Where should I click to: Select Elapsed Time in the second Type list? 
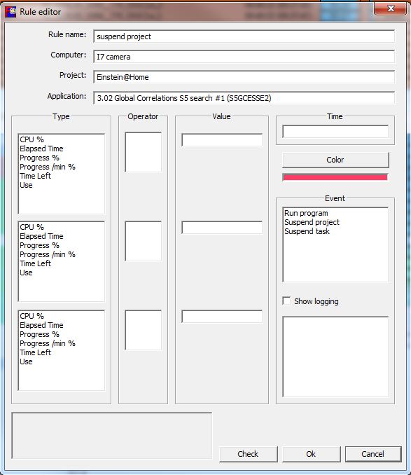point(41,236)
